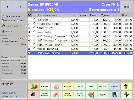Click the calendar date 08.10.2012 icon
Screen dimensions: 134x100
point(3,21)
